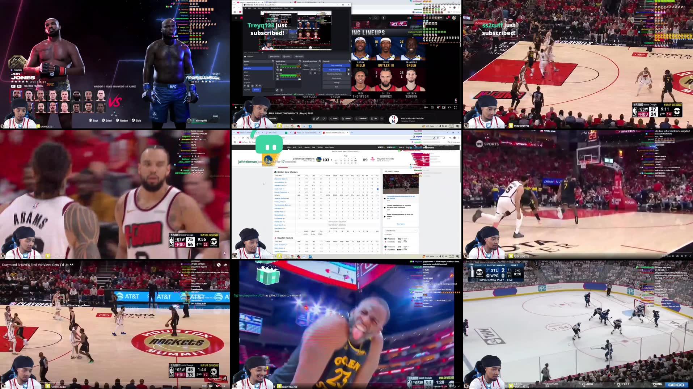693x389 pixels.
Task: Clear YouTube search with X icon
Action: [x=370, y=18]
